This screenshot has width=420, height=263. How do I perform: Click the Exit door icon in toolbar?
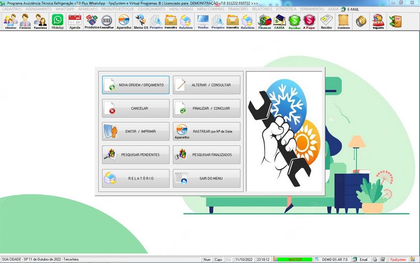[396, 22]
